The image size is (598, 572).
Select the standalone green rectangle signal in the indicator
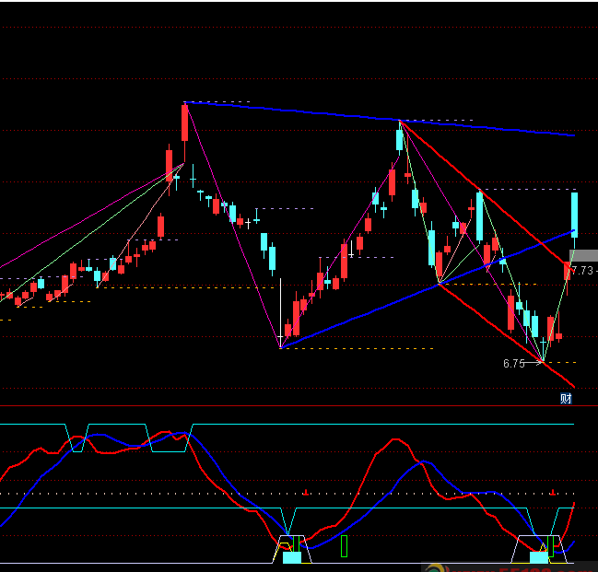pos(344,546)
